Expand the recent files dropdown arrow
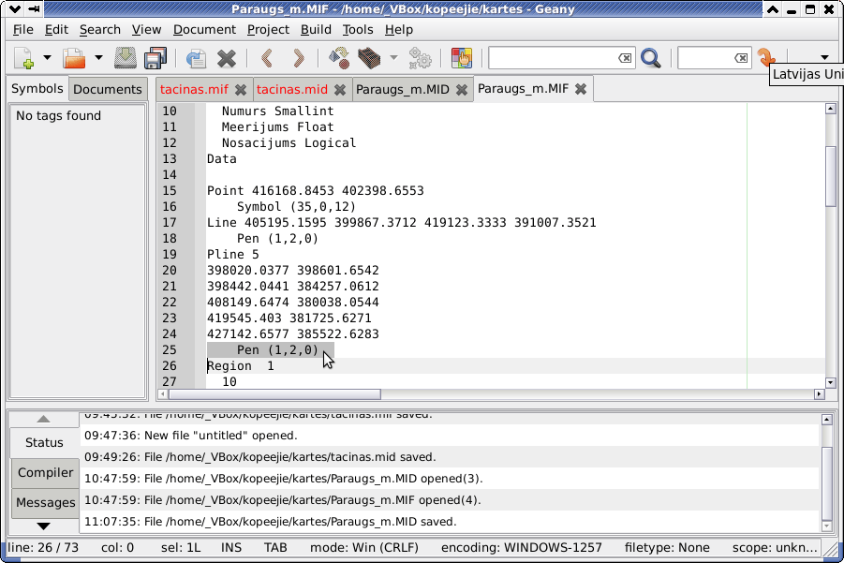 pyautogui.click(x=98, y=57)
